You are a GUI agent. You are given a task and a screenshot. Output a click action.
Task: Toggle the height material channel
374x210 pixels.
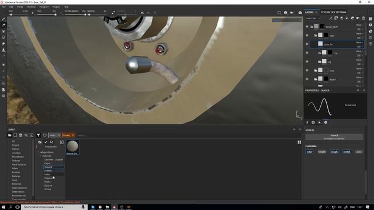tap(322, 152)
